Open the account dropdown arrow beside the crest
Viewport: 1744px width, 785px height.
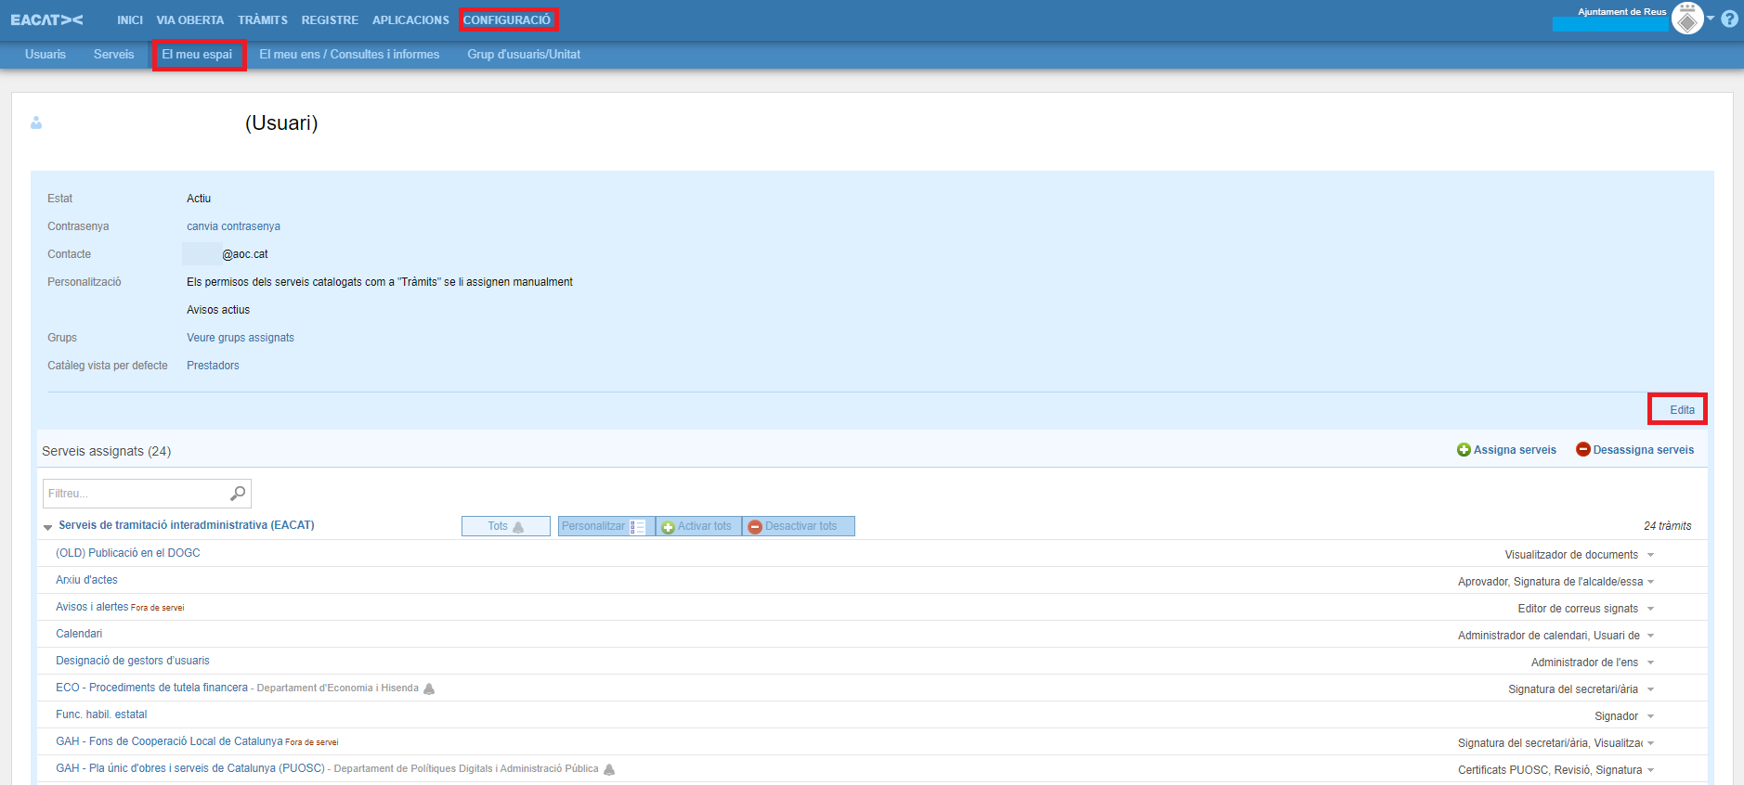point(1711,19)
